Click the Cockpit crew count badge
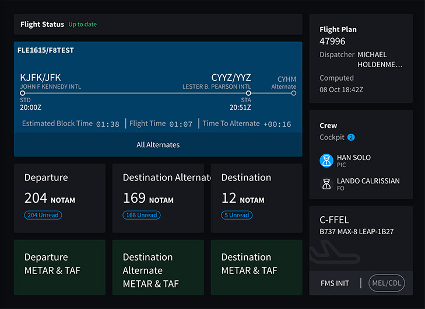The image size is (425, 309). (351, 137)
